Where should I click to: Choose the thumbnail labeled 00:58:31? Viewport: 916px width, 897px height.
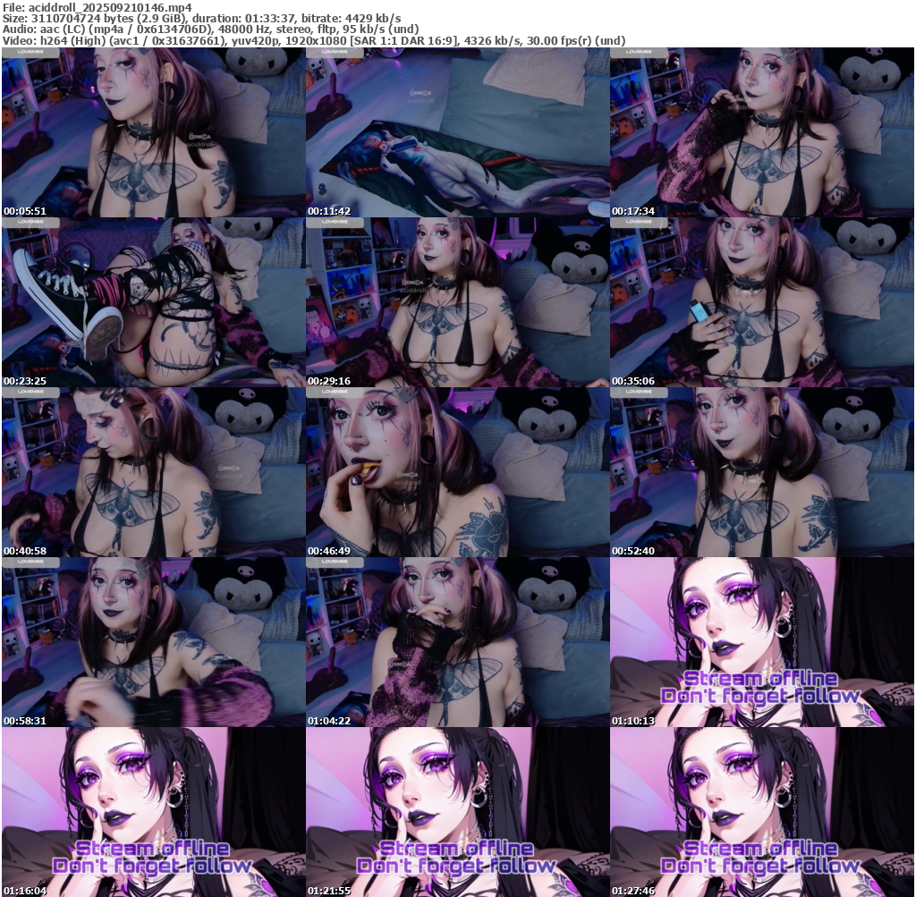153,642
